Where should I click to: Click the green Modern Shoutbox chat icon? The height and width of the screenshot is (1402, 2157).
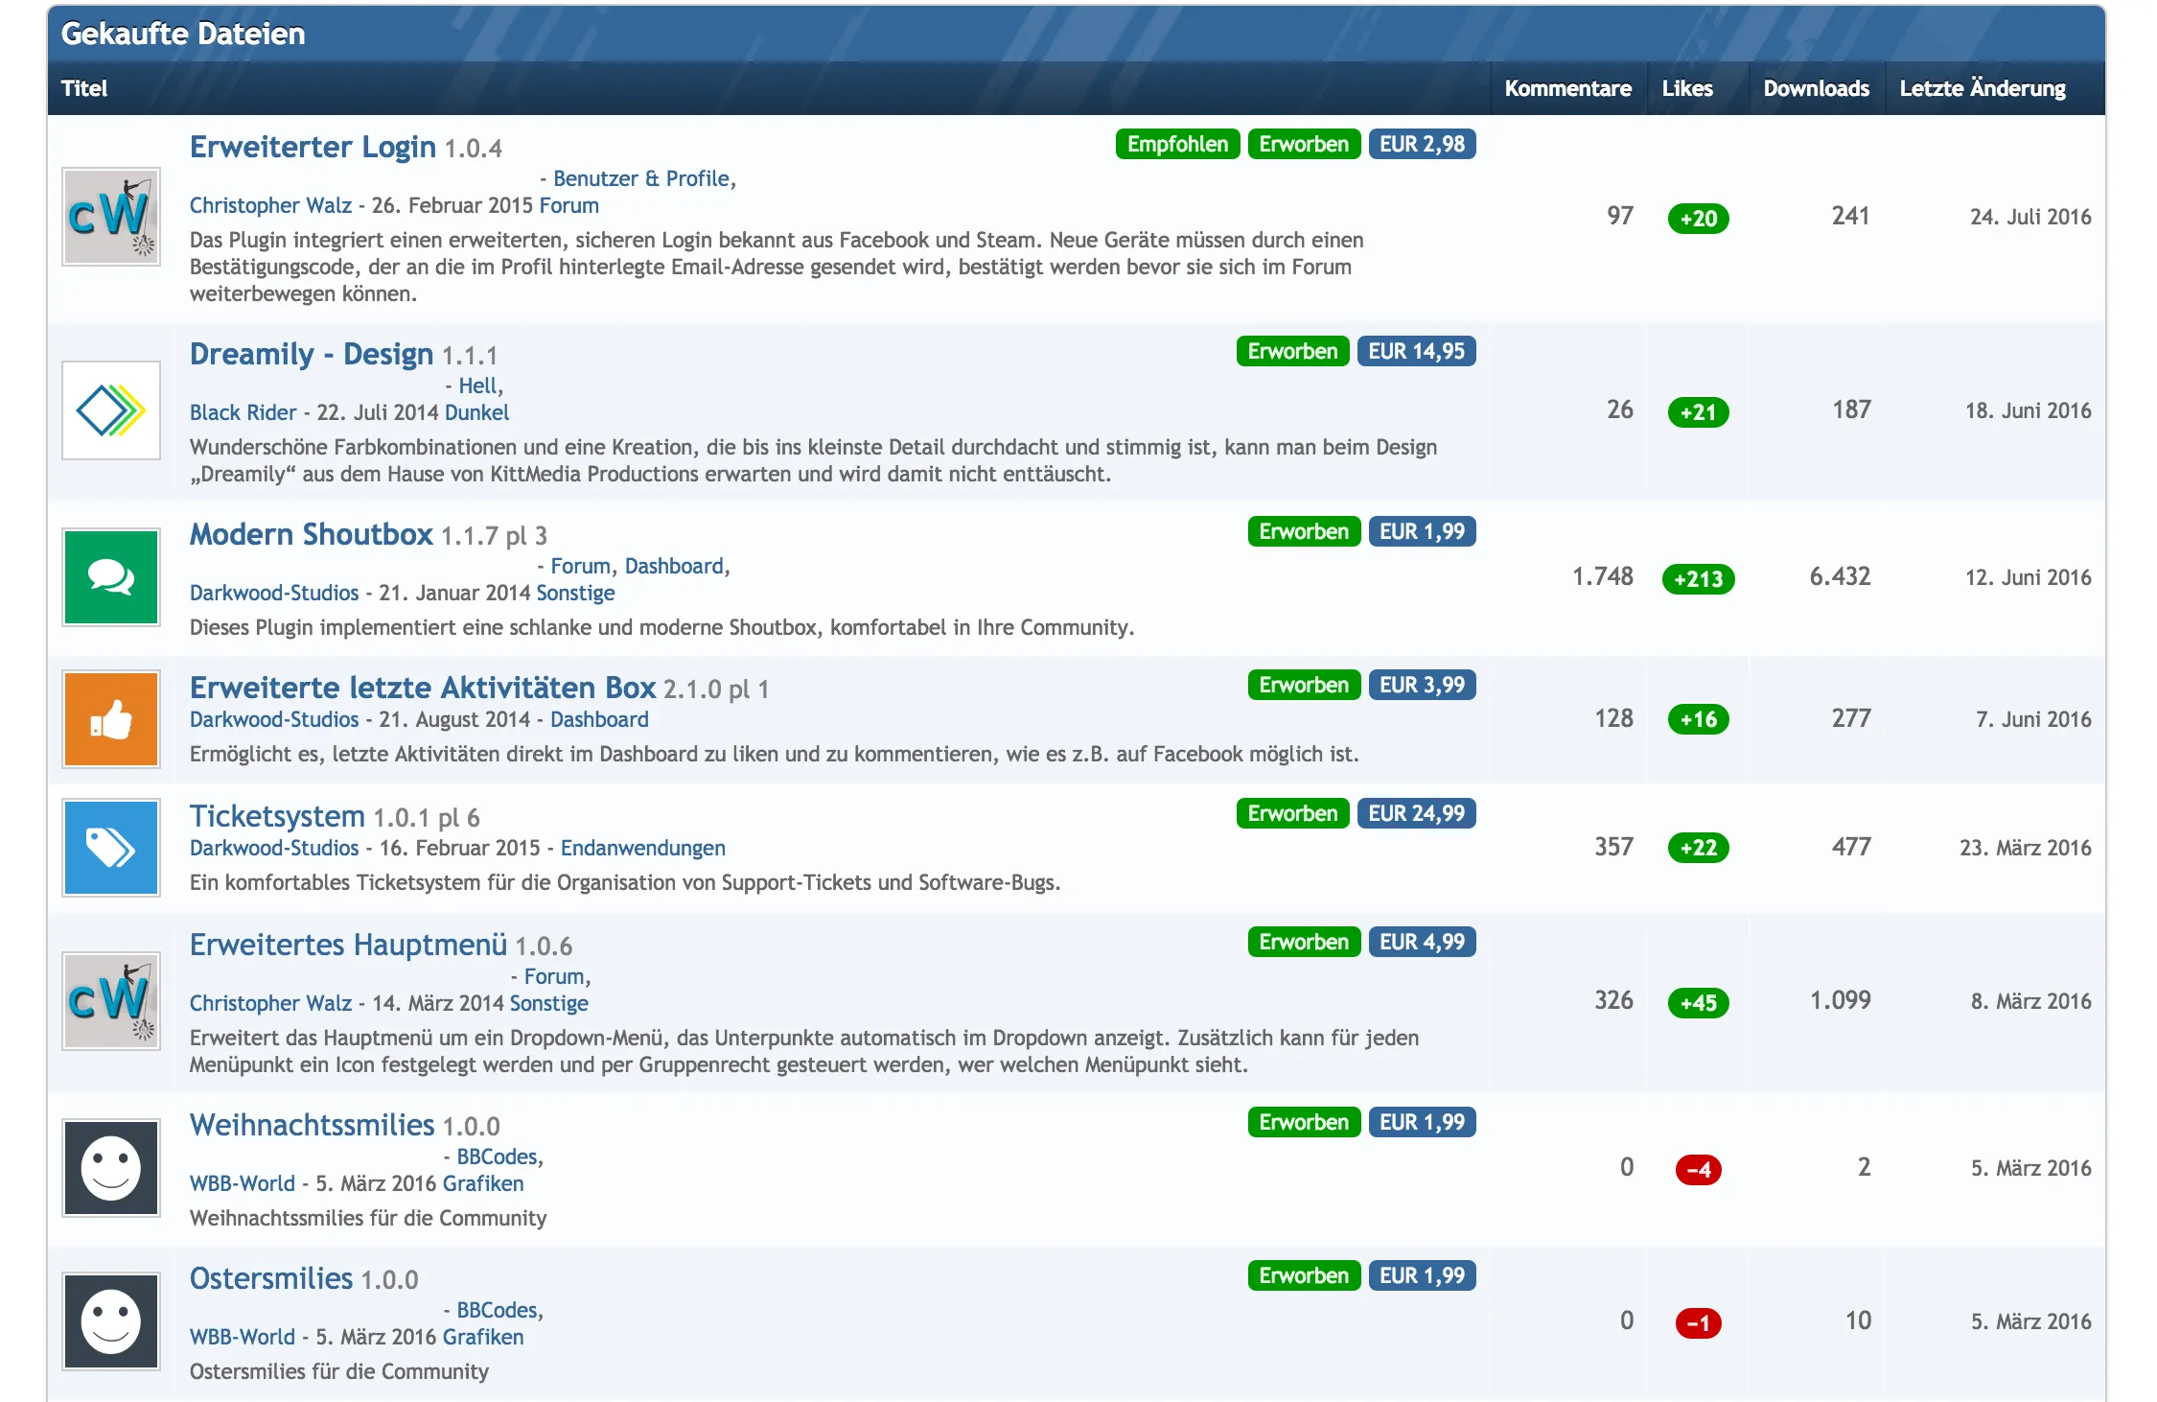coord(110,577)
